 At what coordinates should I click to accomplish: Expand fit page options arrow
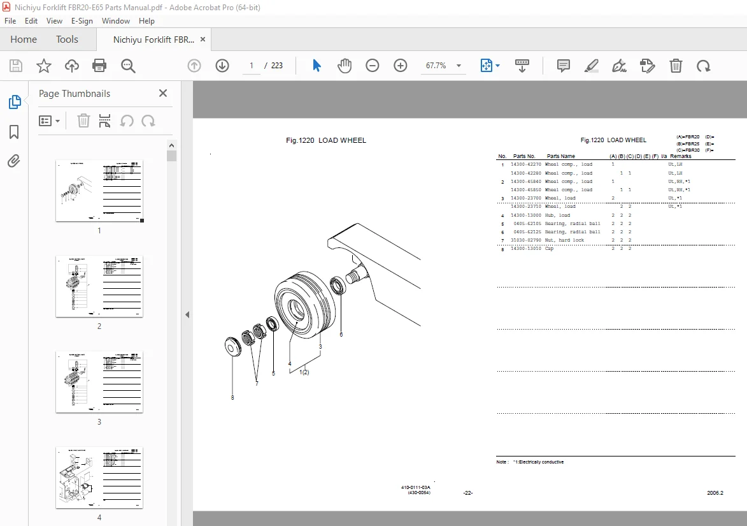coord(498,66)
